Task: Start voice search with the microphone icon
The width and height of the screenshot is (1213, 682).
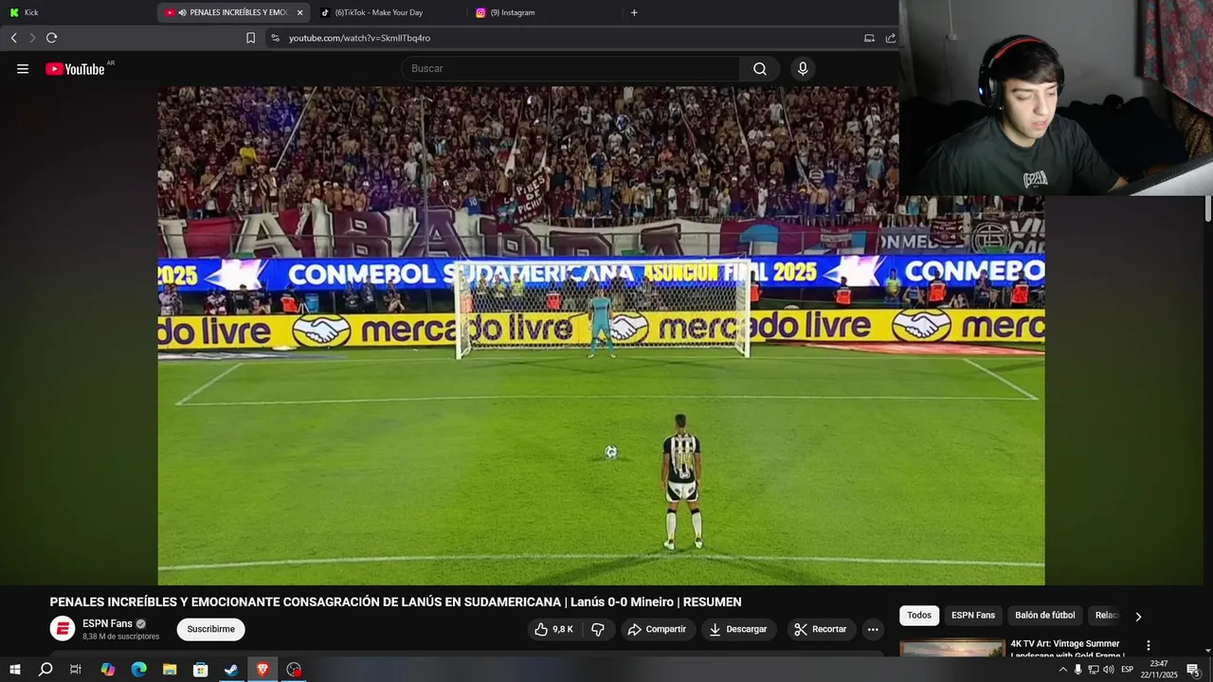Action: point(803,69)
